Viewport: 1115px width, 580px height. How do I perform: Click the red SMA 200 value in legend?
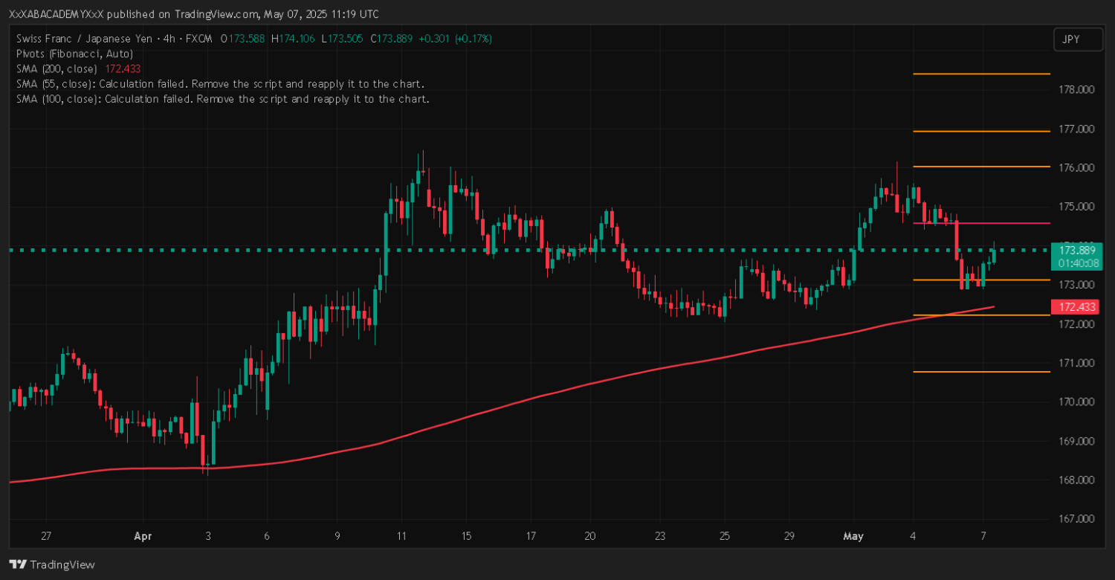(x=123, y=68)
